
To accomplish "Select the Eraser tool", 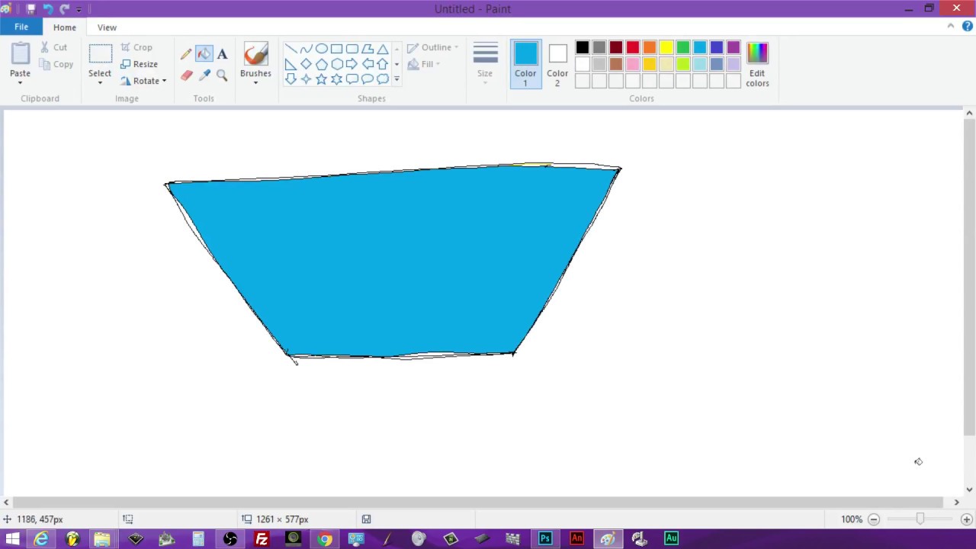I will coord(187,75).
